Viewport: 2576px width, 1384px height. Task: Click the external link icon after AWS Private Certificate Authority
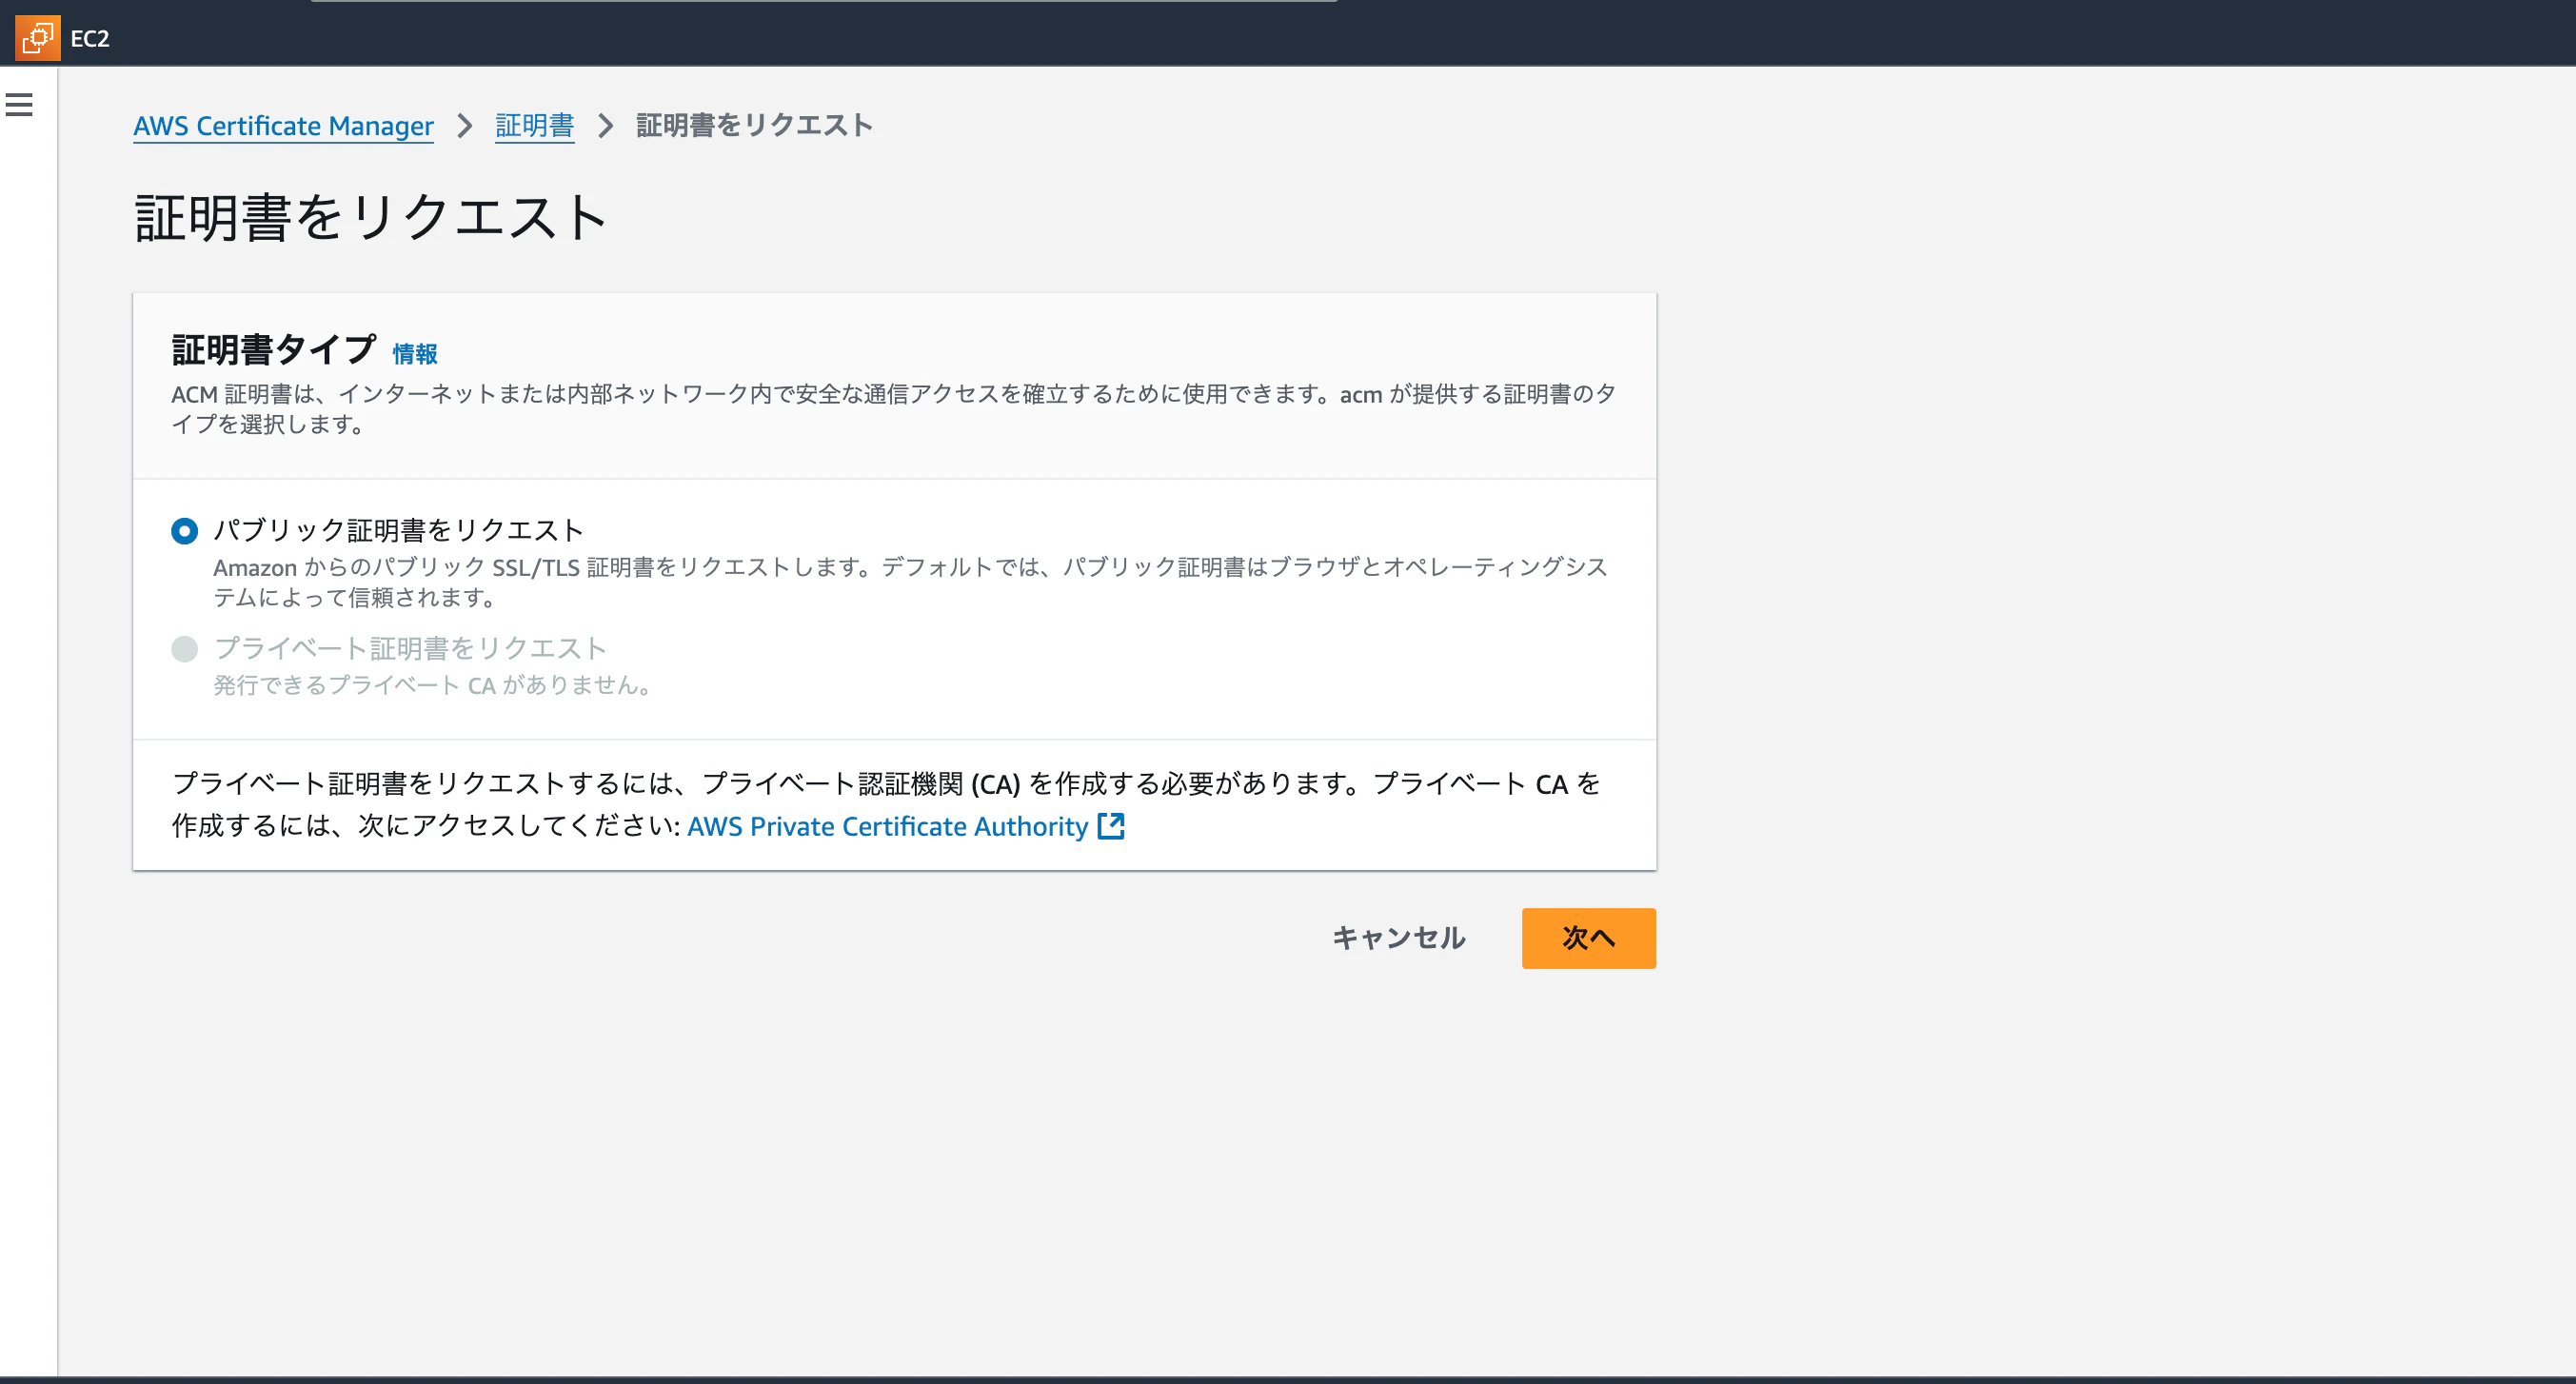[x=1111, y=826]
